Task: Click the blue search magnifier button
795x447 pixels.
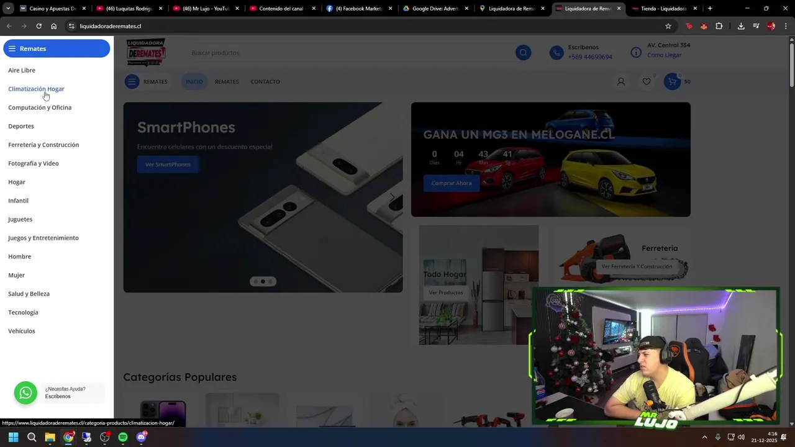Action: pos(523,53)
